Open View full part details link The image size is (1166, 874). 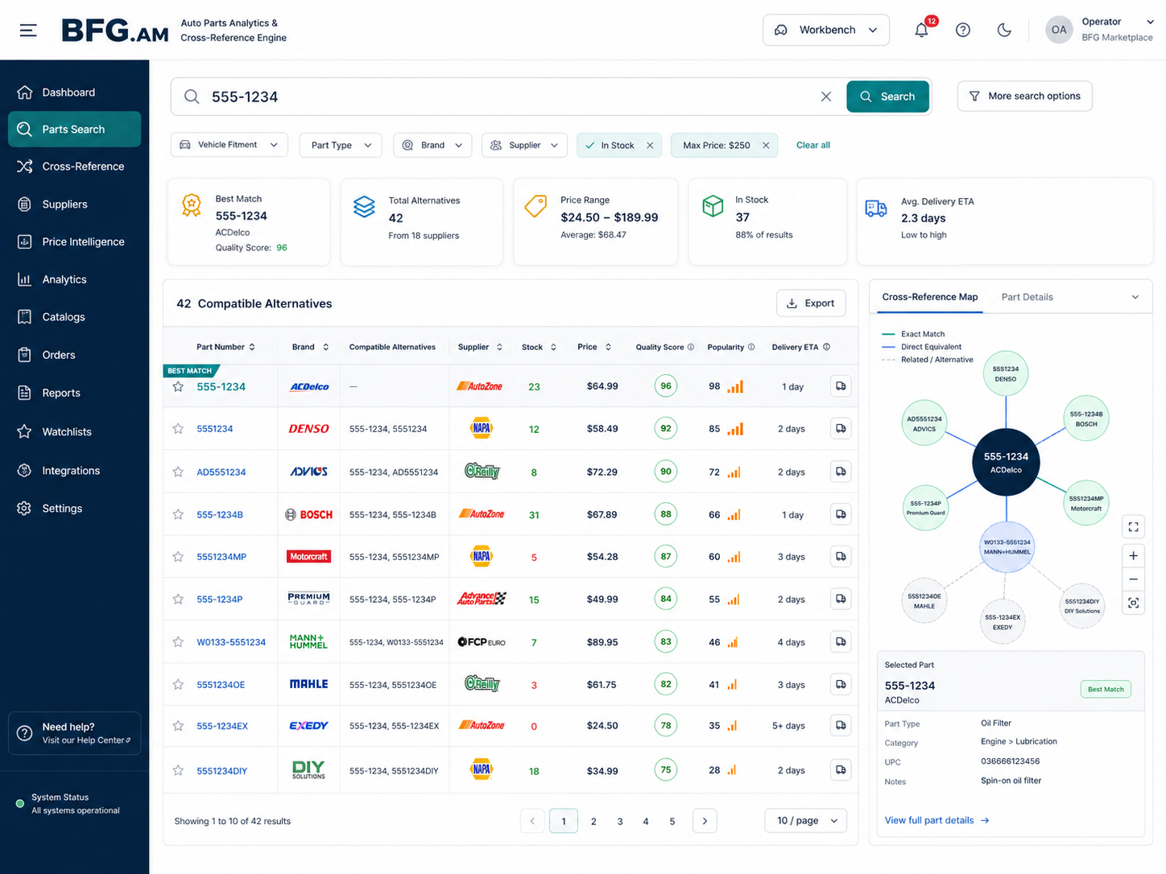coord(937,820)
